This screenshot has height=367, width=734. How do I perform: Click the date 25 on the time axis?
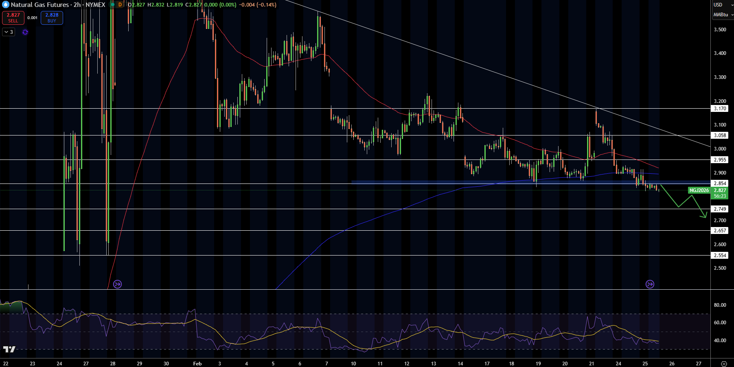pos(645,363)
